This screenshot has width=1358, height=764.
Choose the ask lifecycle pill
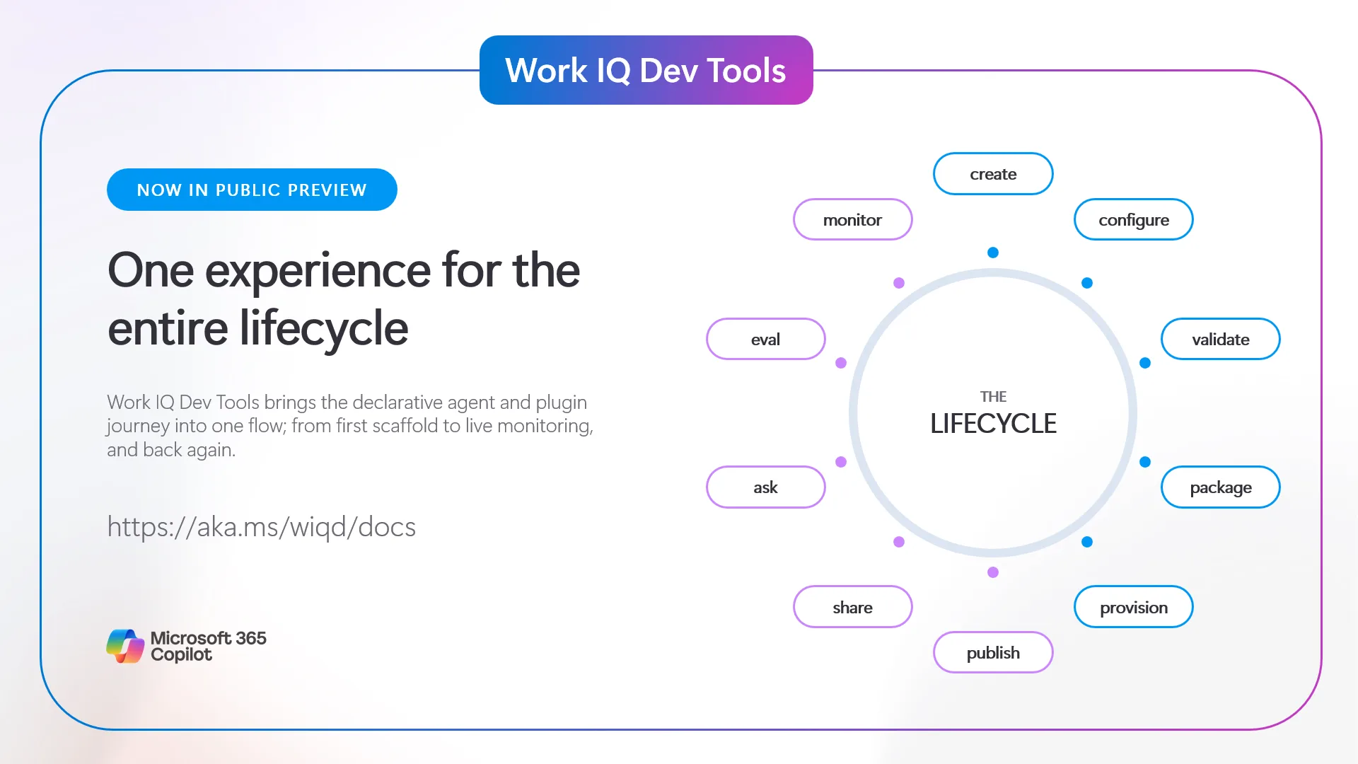(766, 487)
